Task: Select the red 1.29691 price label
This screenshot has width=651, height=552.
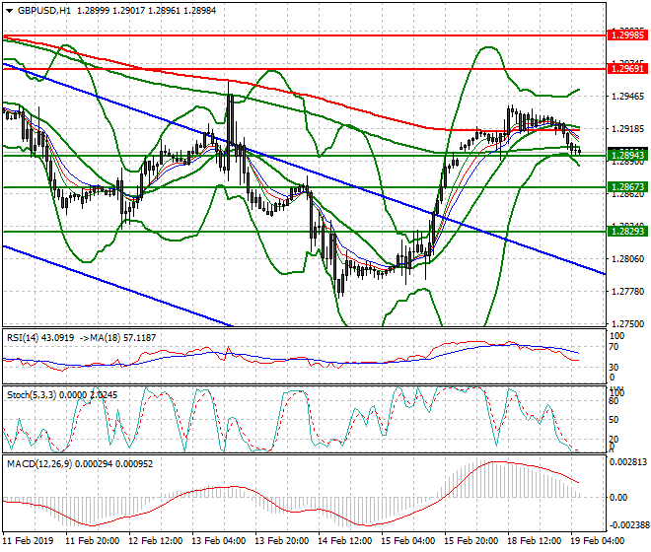Action: point(627,68)
